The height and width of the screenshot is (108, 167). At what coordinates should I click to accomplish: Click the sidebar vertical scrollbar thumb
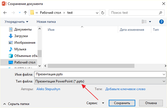click(40, 54)
